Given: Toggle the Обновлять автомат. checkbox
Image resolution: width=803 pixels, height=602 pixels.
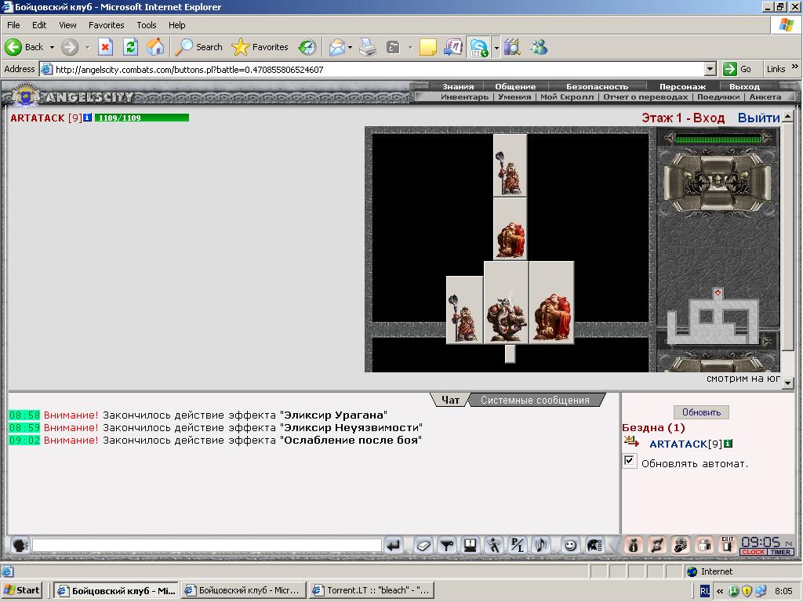Looking at the screenshot, I should coord(630,460).
